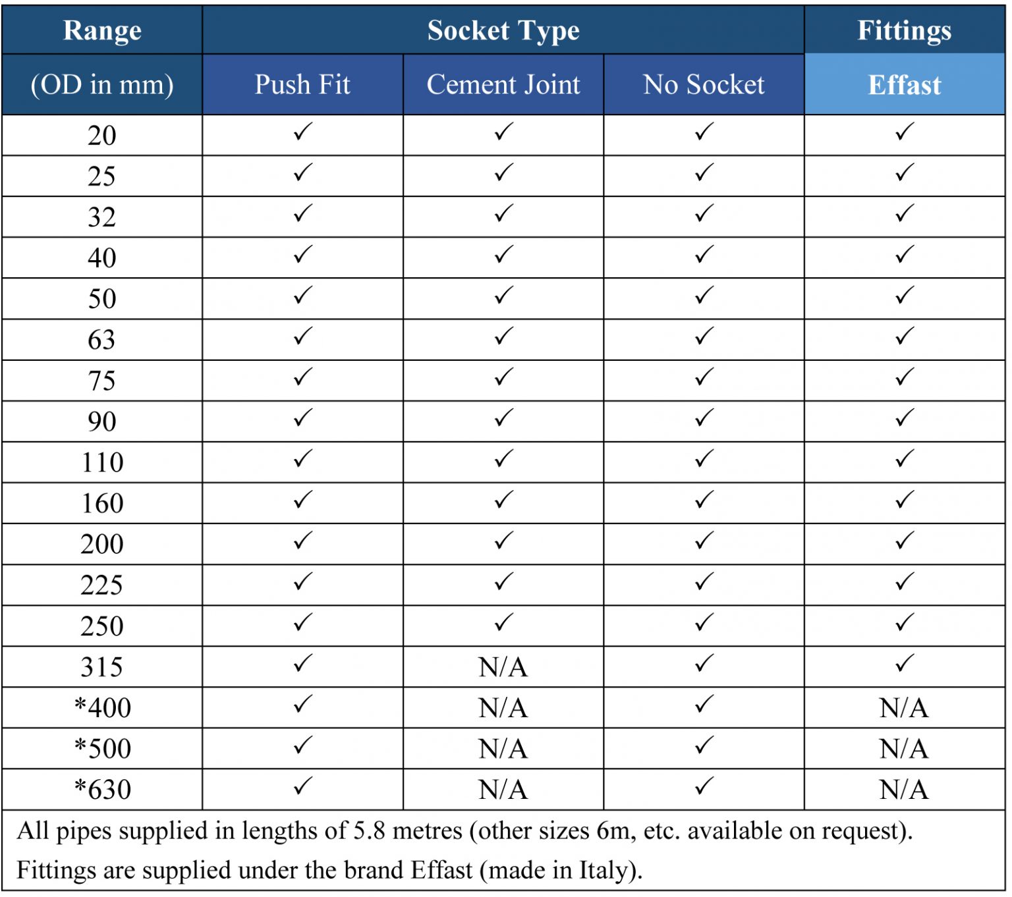Click the Cement Joint N/A cell for 315
The width and height of the screenshot is (1012, 897).
[x=503, y=667]
